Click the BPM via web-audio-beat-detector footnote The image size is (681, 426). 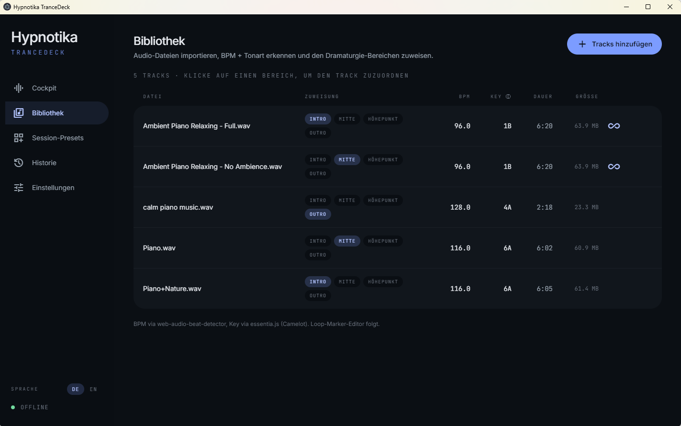click(257, 324)
